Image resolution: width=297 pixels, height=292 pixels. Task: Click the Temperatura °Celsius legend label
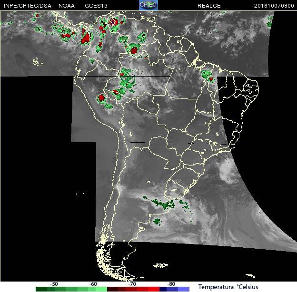click(228, 287)
